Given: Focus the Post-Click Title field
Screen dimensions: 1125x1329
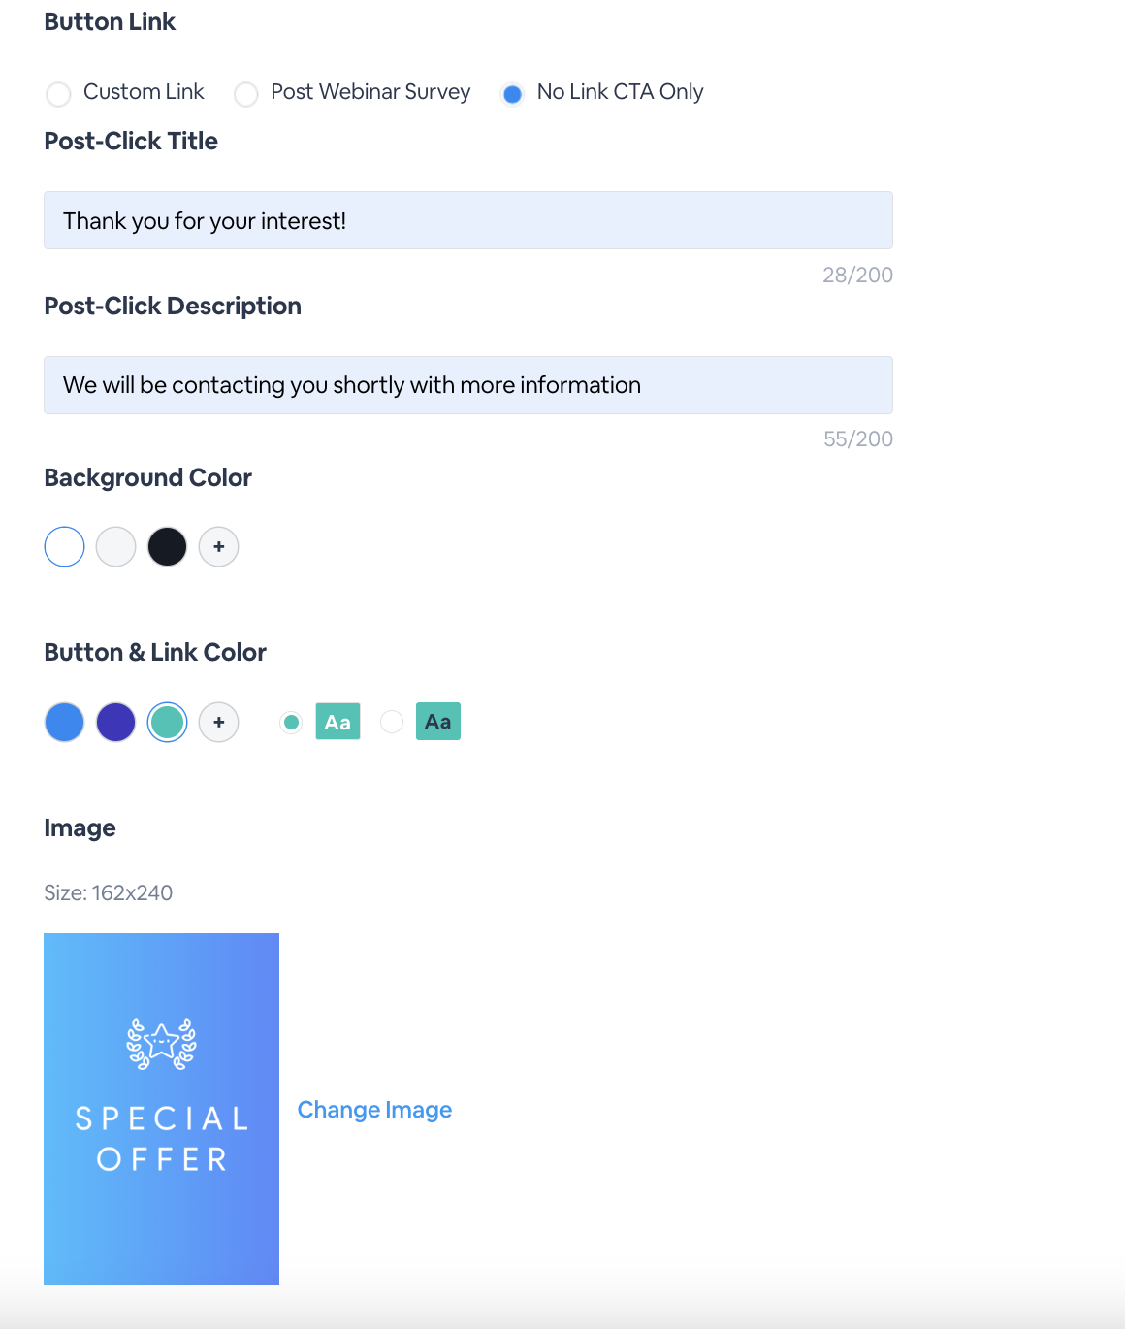Looking at the screenshot, I should (x=468, y=220).
